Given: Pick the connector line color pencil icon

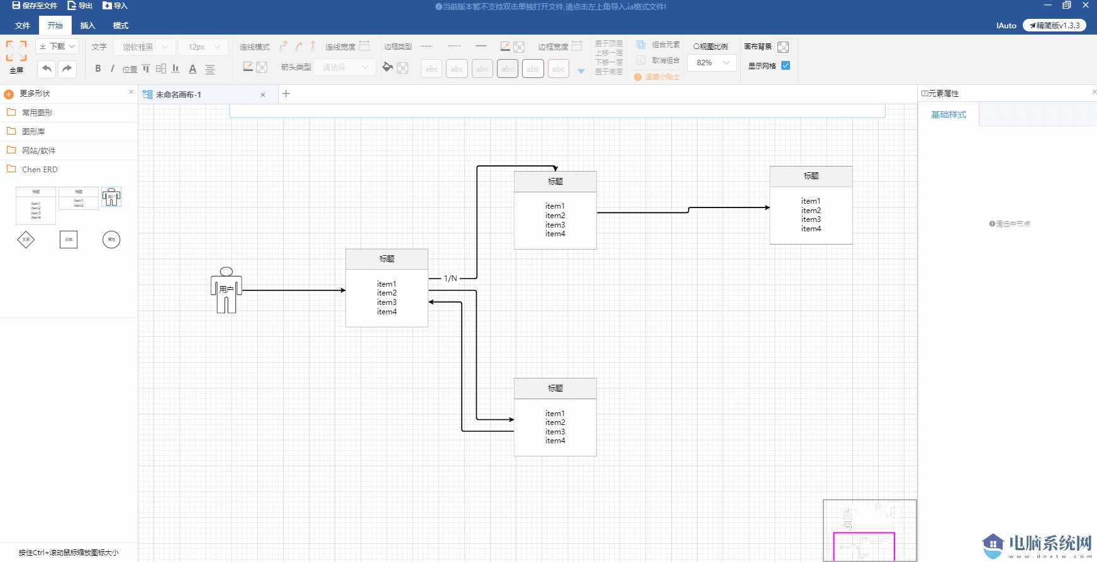Looking at the screenshot, I should pyautogui.click(x=248, y=67).
